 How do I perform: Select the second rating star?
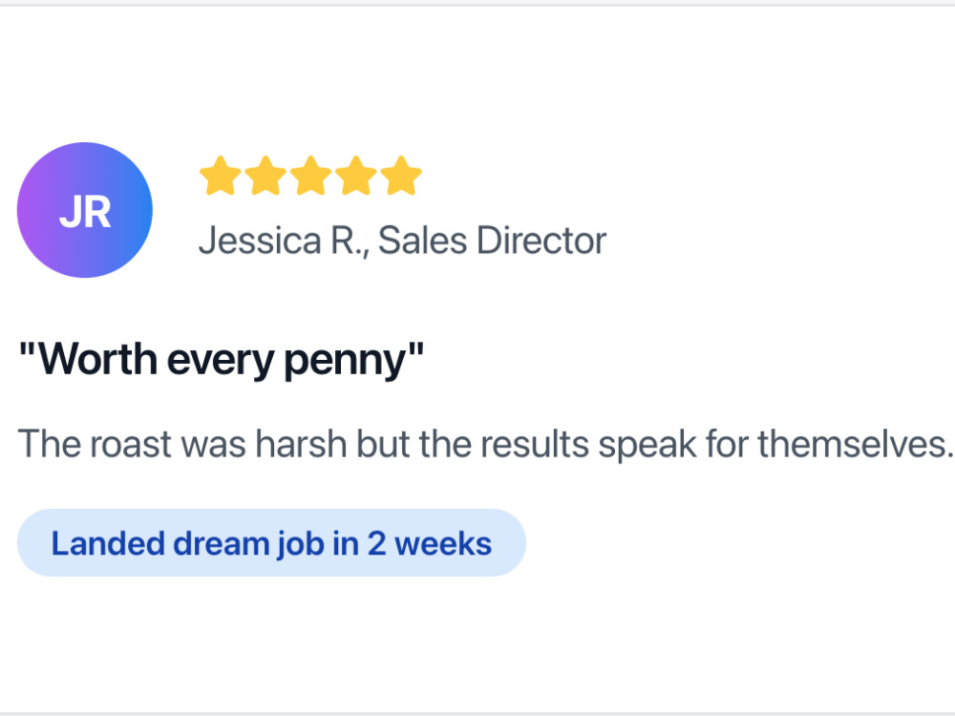point(265,176)
